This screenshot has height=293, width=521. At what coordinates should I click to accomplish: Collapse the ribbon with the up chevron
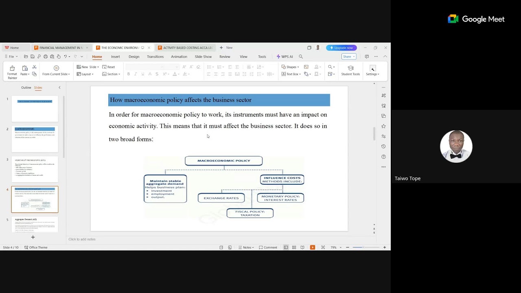385,57
